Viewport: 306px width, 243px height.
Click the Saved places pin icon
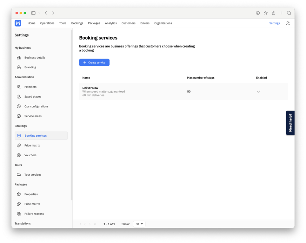tap(19, 97)
